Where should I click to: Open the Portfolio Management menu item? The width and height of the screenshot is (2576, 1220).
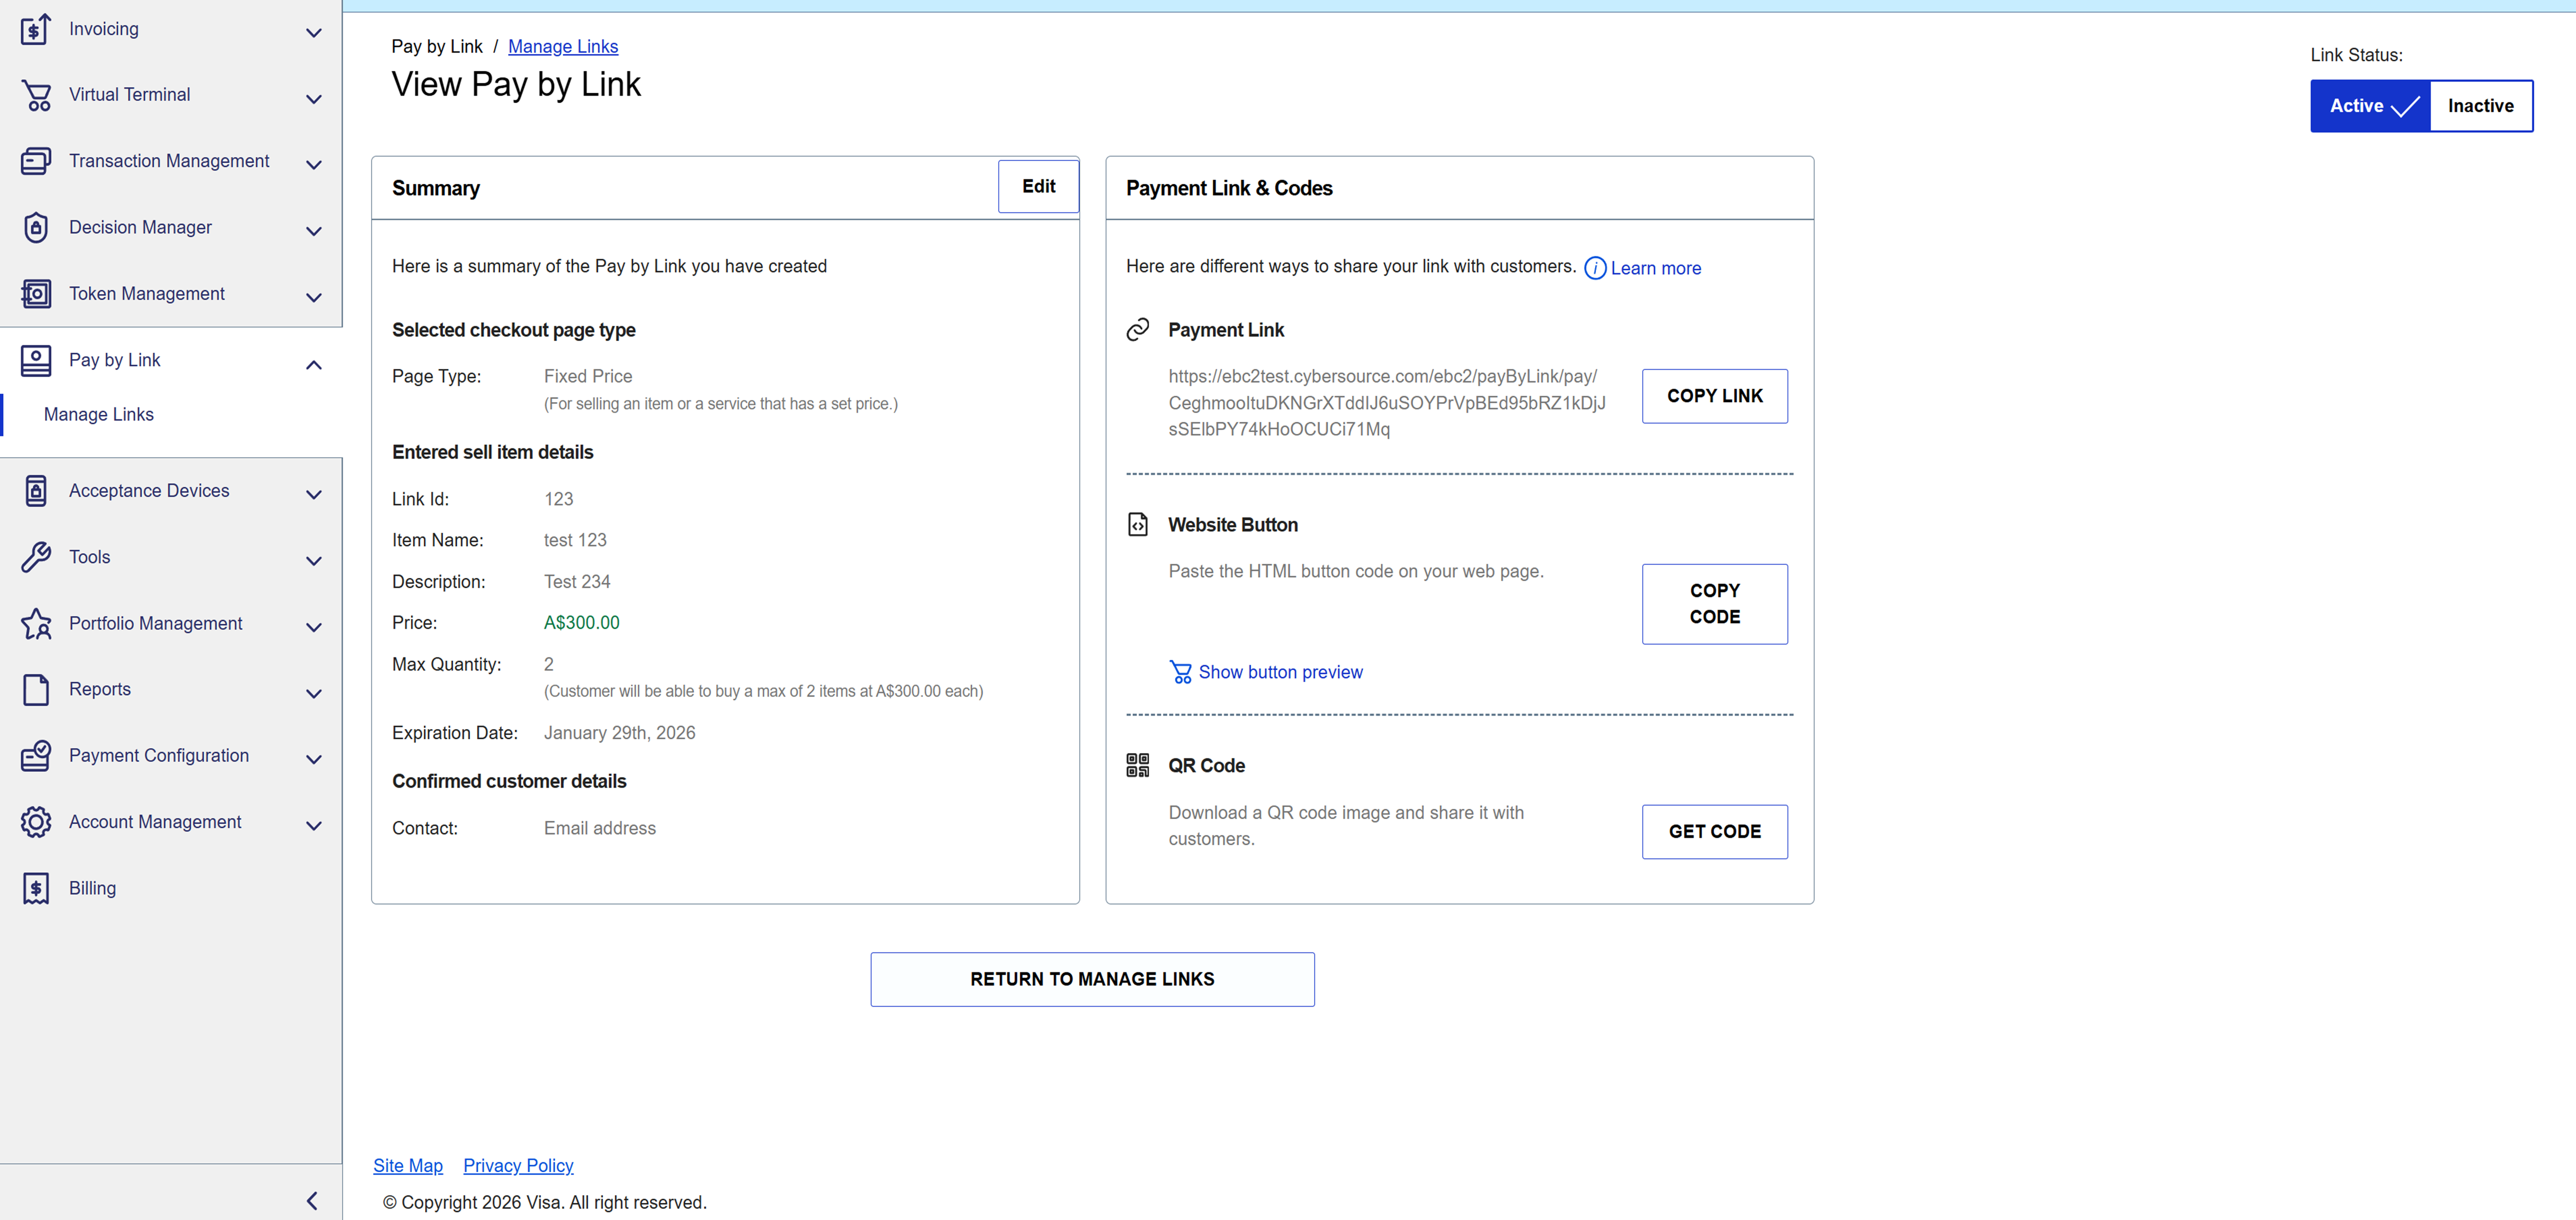coord(156,623)
